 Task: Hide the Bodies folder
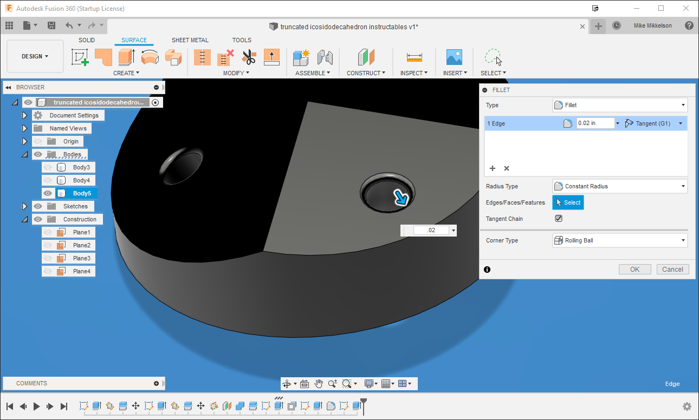click(x=37, y=154)
